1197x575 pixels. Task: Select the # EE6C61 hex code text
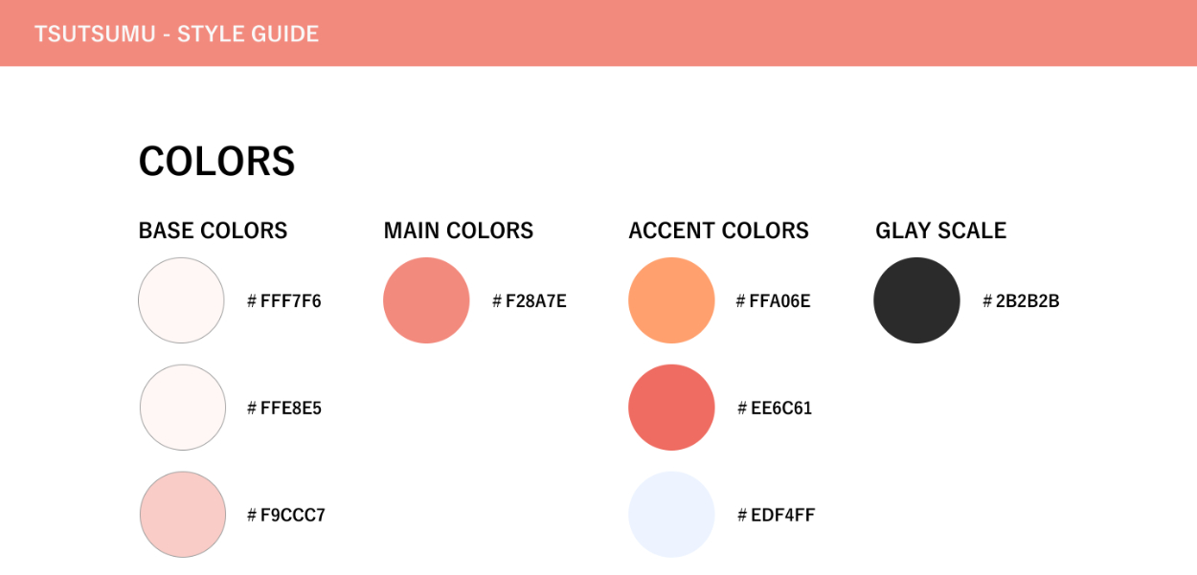pyautogui.click(x=775, y=409)
